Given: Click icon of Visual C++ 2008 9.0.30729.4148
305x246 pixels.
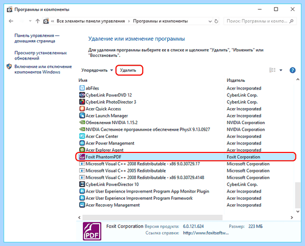Looking at the screenshot, I should tap(82, 177).
